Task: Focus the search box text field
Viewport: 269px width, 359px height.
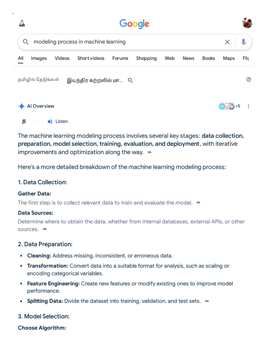Action: (126, 42)
